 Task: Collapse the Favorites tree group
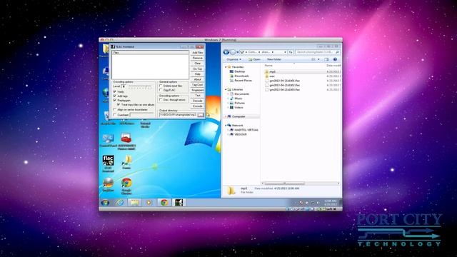(226, 67)
